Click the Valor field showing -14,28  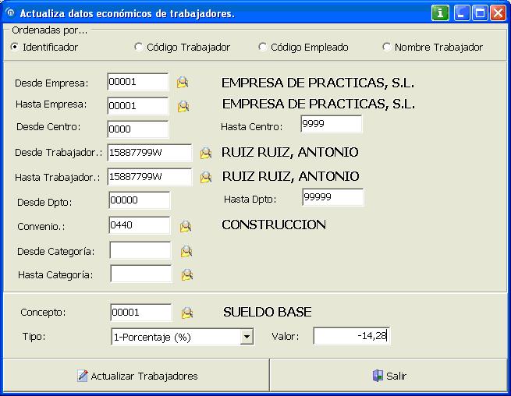[351, 336]
